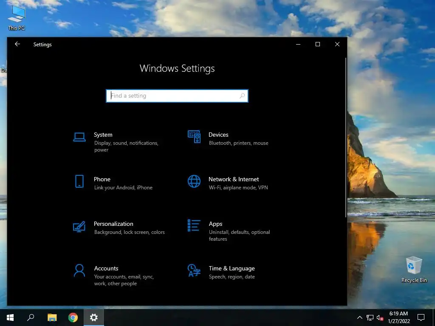Click 'Speech, region, date' text
Image resolution: width=435 pixels, height=326 pixels.
[x=232, y=277]
